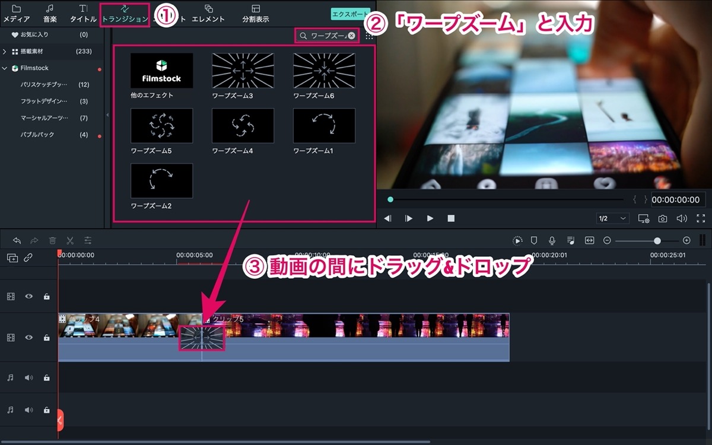Collapse the media library side panel arrow
The image size is (712, 445).
[108, 115]
